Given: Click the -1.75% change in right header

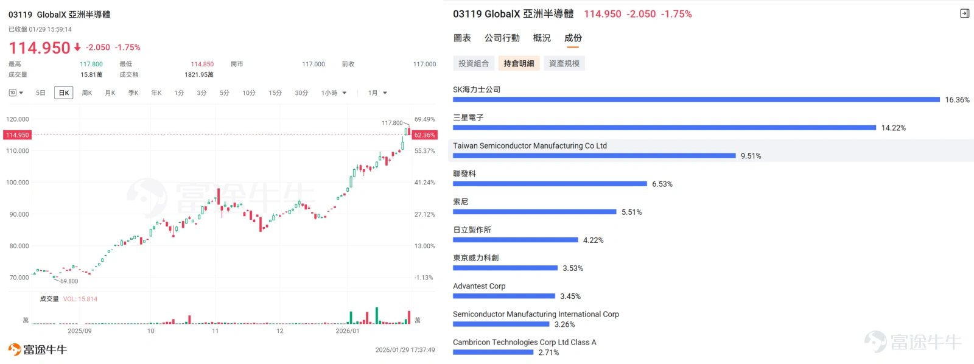Looking at the screenshot, I should (676, 14).
